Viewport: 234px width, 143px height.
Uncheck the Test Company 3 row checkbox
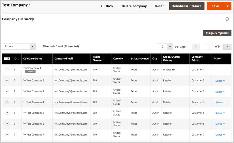click(x=7, y=91)
